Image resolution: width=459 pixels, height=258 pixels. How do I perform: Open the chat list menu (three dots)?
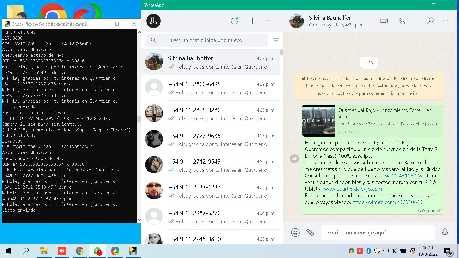(270, 21)
